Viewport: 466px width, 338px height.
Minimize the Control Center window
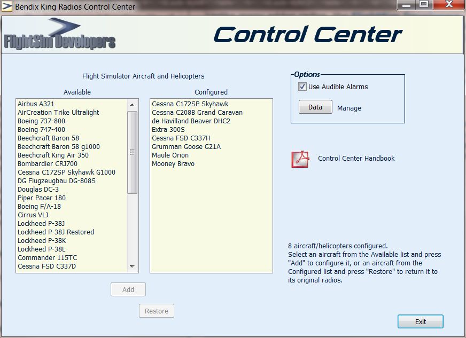click(x=406, y=5)
